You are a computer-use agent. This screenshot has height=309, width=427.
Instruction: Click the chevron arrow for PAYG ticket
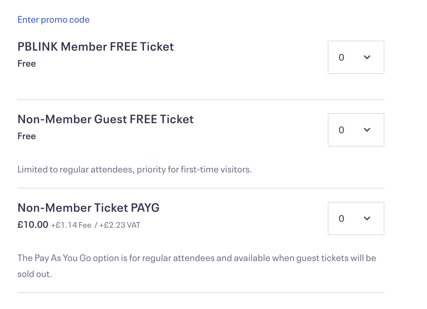tap(367, 218)
